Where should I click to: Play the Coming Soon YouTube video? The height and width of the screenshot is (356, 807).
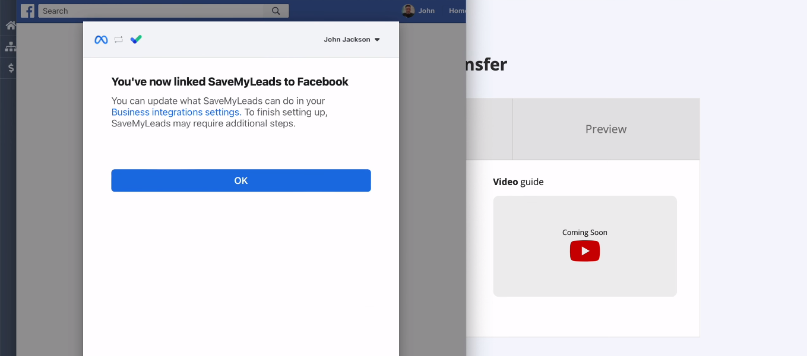(585, 251)
